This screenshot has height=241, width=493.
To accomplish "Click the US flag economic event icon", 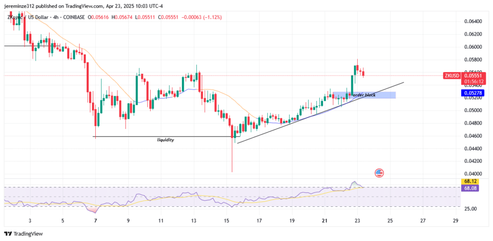I will (379, 173).
